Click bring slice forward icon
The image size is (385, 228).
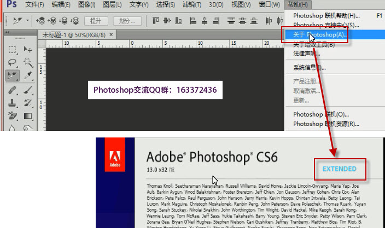[51, 21]
